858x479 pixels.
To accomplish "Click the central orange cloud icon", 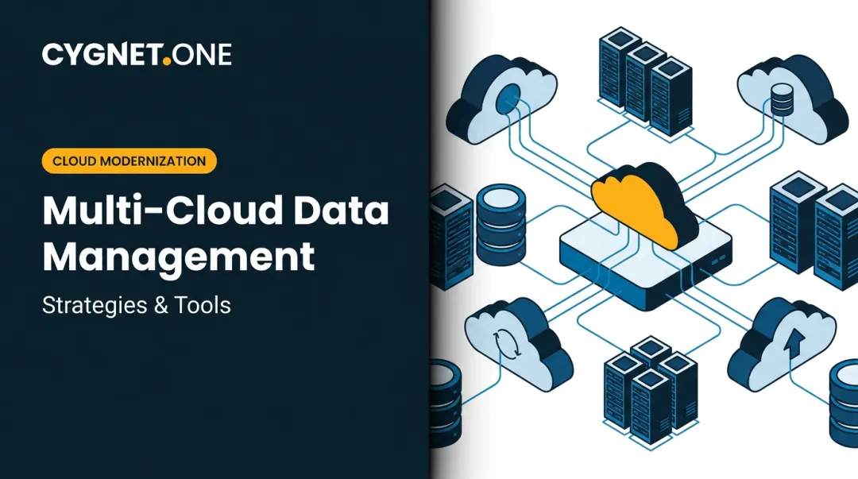I will (x=644, y=205).
